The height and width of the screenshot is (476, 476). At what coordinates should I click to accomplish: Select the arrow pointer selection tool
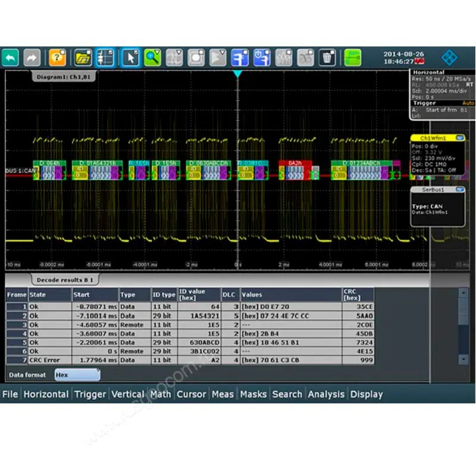tap(130, 57)
